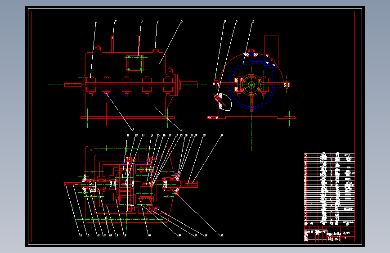This screenshot has height=253, width=390.
Task: Pick the vent plug on top of the front-view housing
Action: pos(156,51)
